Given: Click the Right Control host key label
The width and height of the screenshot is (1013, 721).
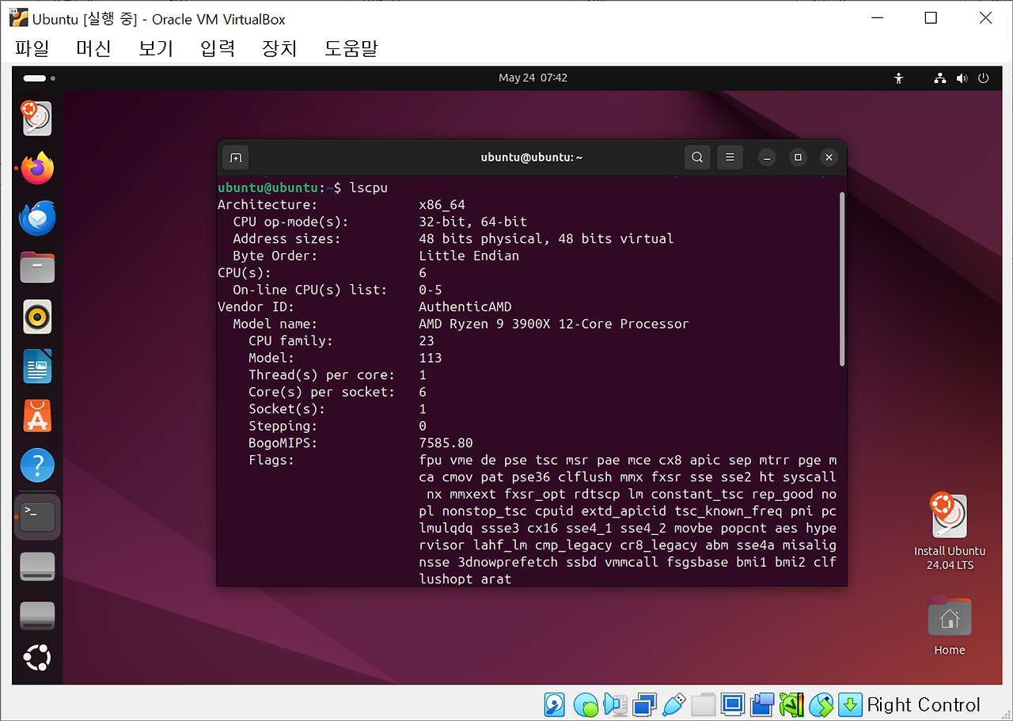Looking at the screenshot, I should [x=924, y=704].
